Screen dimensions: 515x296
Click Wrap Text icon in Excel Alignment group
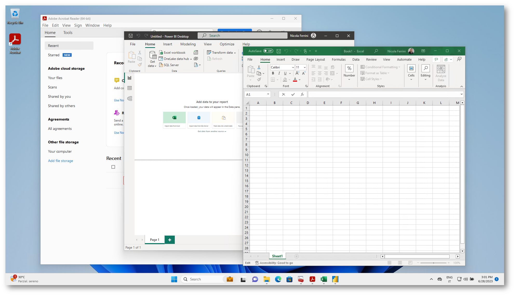[333, 67]
